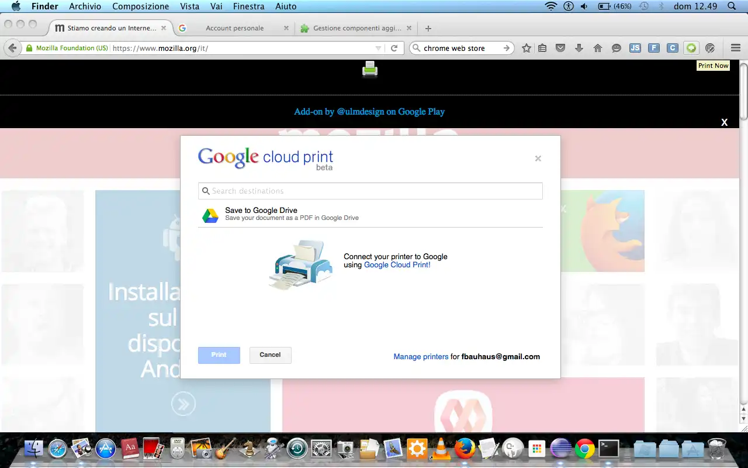Screen dimensions: 748x468
Task: Click the green Print Now toolbar icon
Action: 691,48
